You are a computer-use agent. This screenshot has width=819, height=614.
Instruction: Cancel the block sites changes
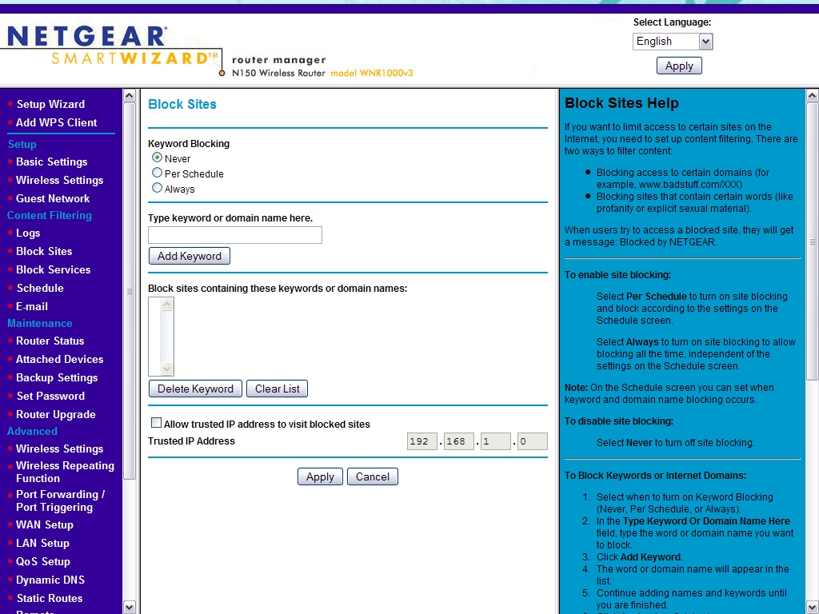pos(372,476)
